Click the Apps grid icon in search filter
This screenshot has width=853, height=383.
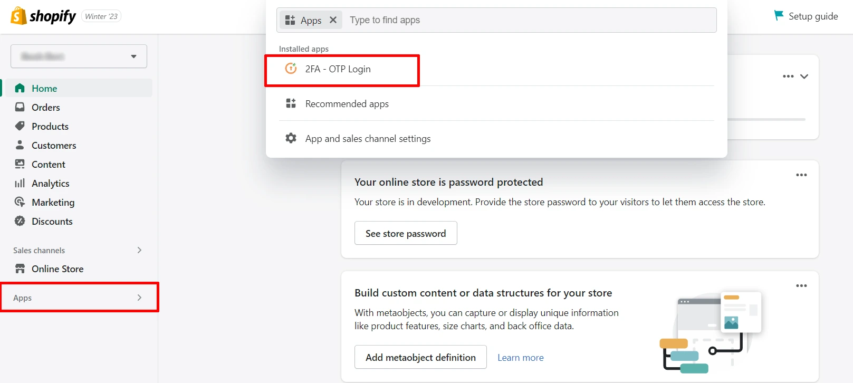(290, 20)
